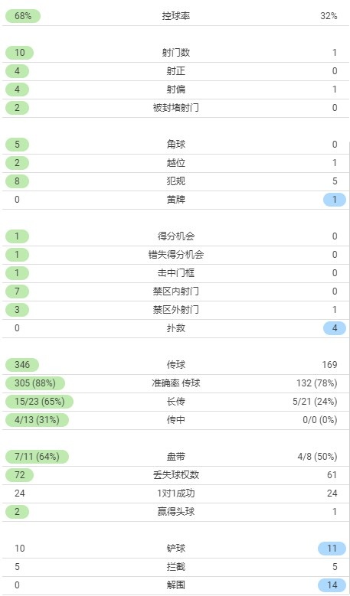Click the 角球 corner kicks label

click(175, 145)
